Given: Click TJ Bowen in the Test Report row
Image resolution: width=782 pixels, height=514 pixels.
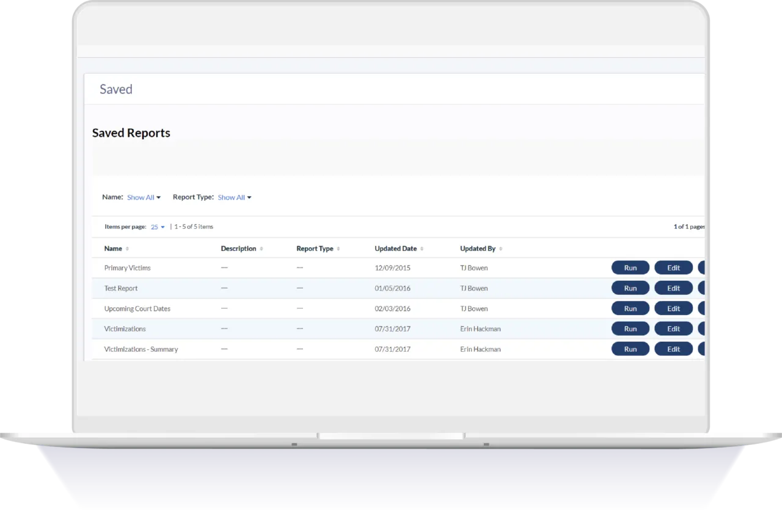Looking at the screenshot, I should [474, 288].
